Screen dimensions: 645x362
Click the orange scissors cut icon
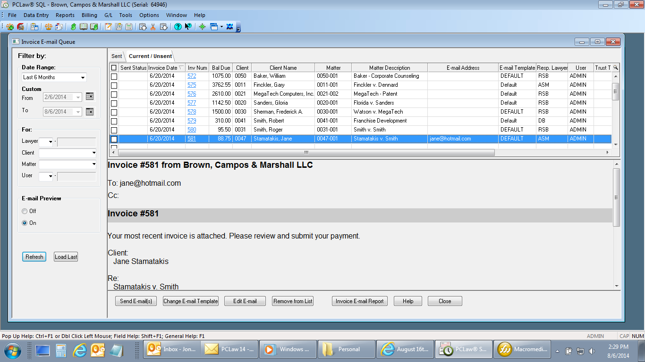click(153, 27)
